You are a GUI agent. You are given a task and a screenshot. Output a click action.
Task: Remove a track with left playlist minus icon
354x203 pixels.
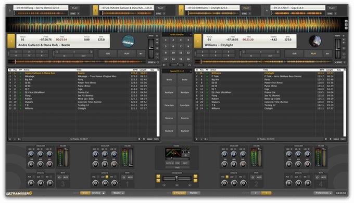15,139
